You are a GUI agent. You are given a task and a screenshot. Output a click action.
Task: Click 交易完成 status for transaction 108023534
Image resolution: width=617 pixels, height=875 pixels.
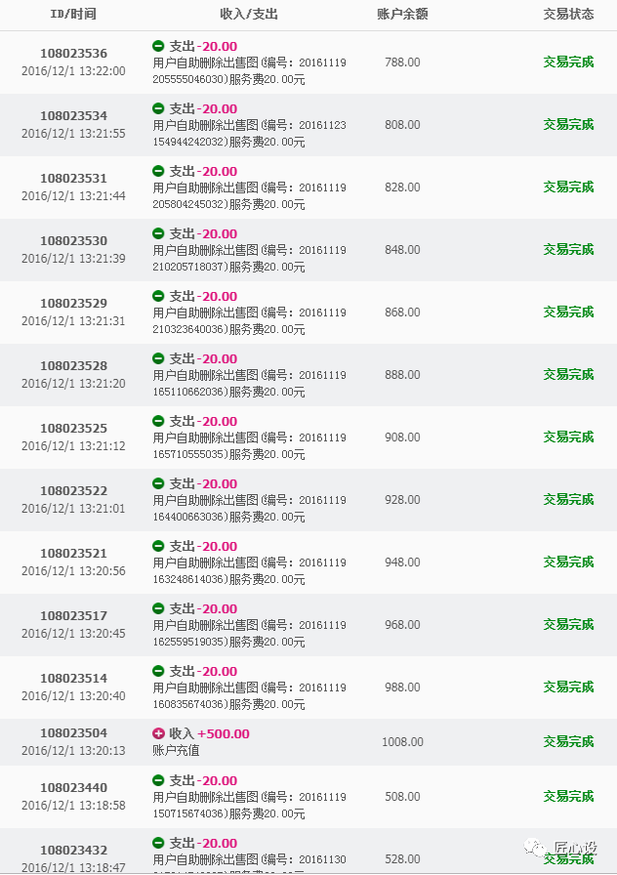click(x=568, y=125)
